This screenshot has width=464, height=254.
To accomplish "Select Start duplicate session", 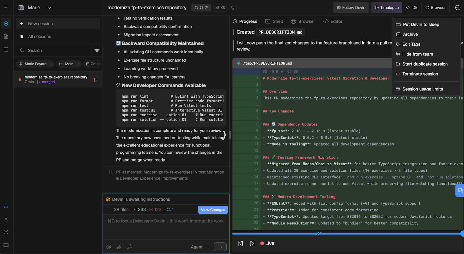I will [426, 64].
